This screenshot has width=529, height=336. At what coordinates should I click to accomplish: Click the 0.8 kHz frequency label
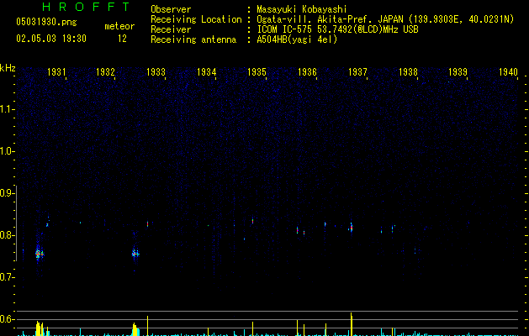[x=7, y=235]
